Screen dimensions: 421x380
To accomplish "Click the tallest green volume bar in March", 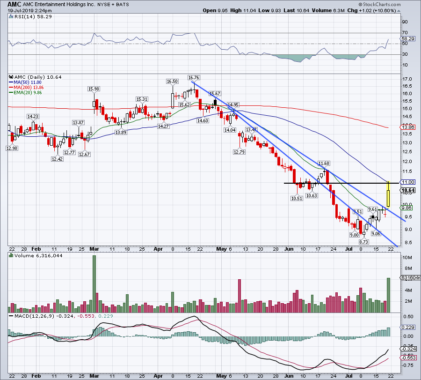I will (x=94, y=284).
